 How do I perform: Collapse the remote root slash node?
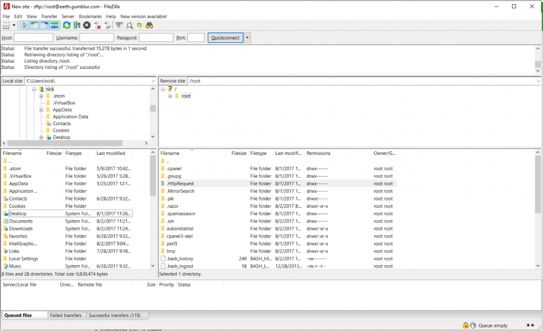point(163,89)
